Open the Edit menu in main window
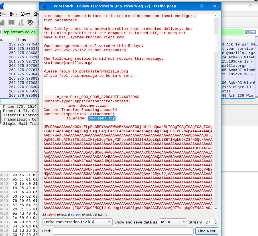258x236 pixels. point(13,14)
